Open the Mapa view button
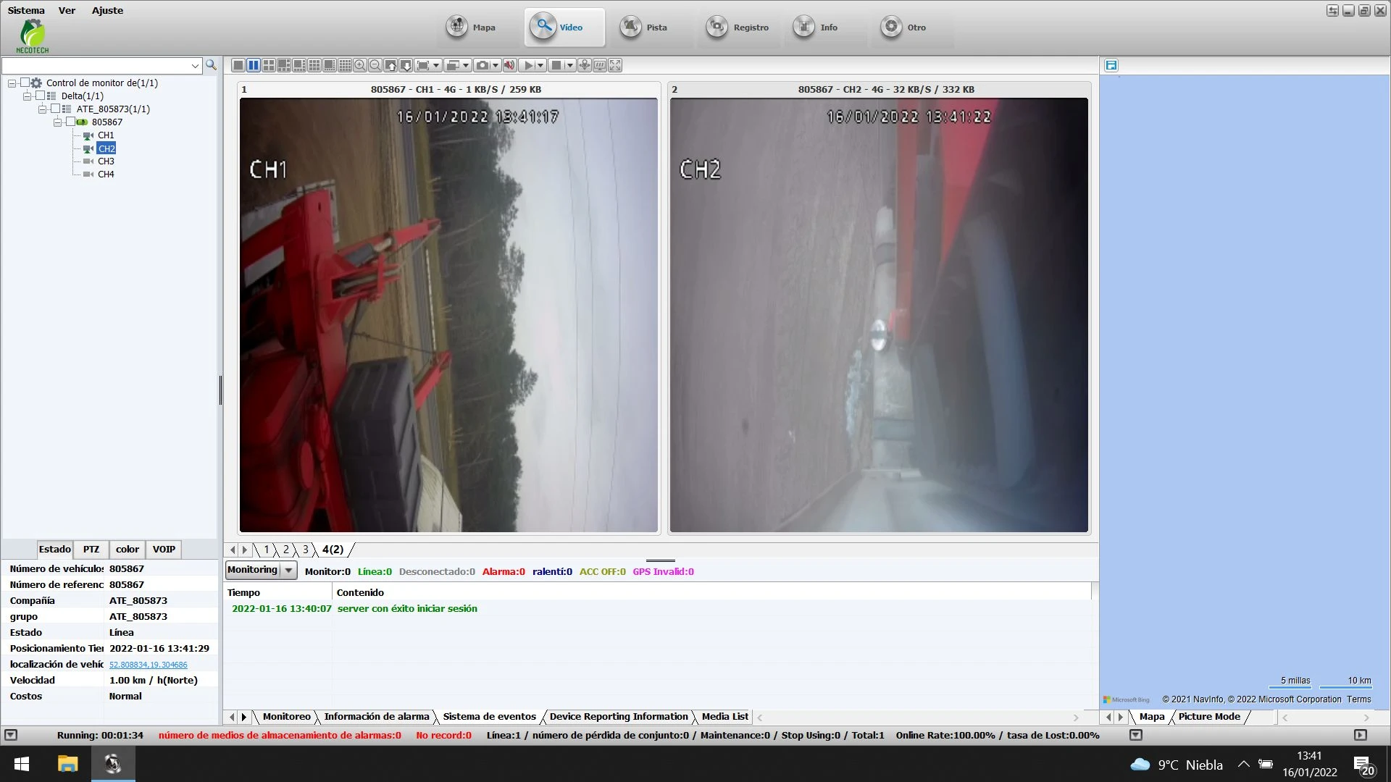The height and width of the screenshot is (782, 1391). [472, 28]
